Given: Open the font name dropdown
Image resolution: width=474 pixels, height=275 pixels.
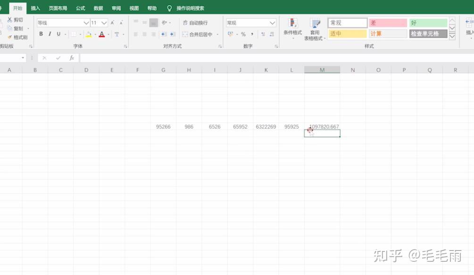Looking at the screenshot, I should [x=86, y=23].
